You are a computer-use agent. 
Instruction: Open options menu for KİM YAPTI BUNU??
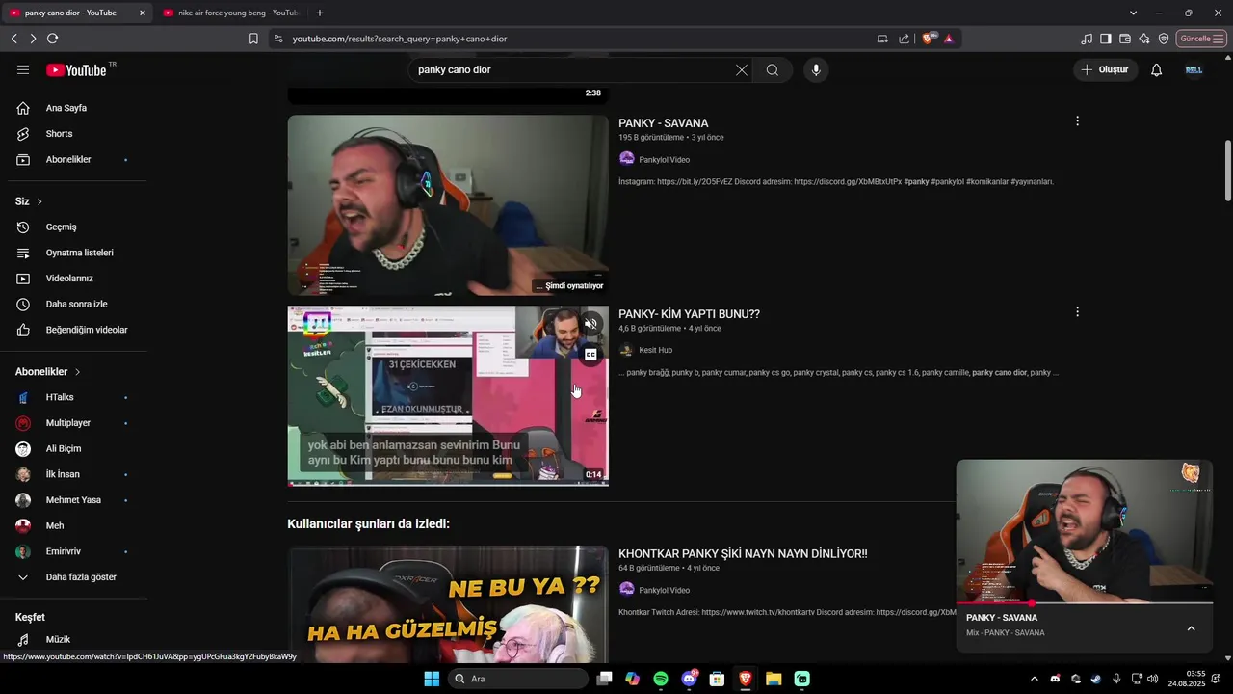(x=1077, y=312)
